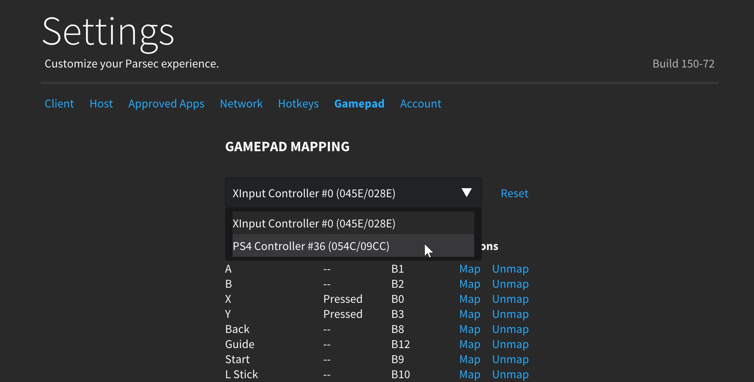Screen dimensions: 754x382
Task: Select the Gamepad tab
Action: tap(359, 104)
